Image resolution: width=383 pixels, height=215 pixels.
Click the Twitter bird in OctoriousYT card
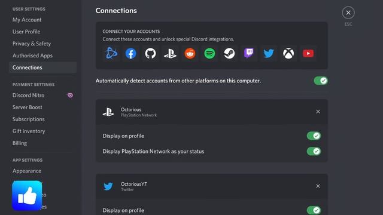[108, 186]
